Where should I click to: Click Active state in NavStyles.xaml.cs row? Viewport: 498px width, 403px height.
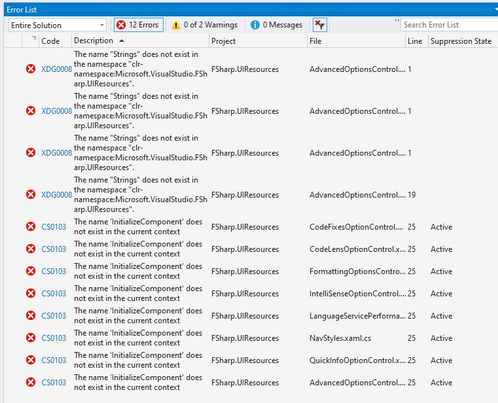pos(441,338)
